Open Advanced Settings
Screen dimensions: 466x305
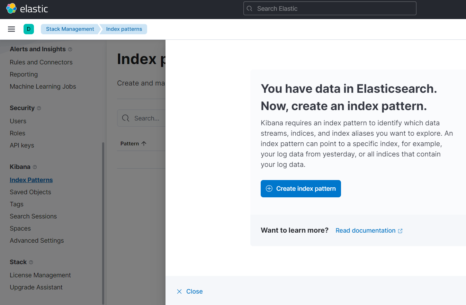tap(37, 241)
